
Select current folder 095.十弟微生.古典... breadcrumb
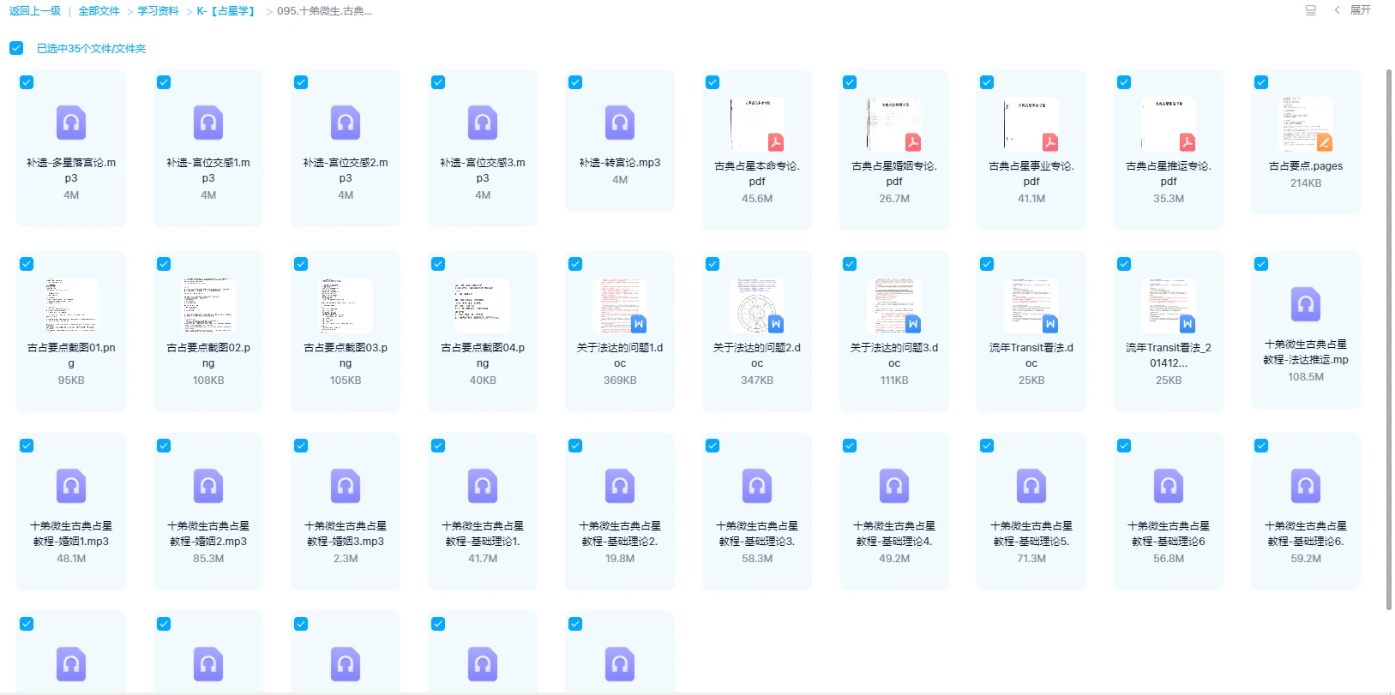pos(324,11)
